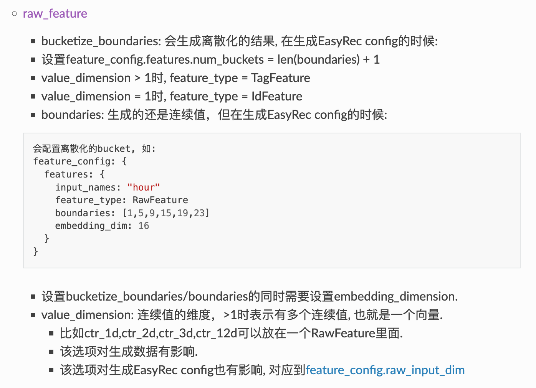Follow the feature_config.raw_input_dim link
Screen dimensions: 536x388
click(385, 370)
